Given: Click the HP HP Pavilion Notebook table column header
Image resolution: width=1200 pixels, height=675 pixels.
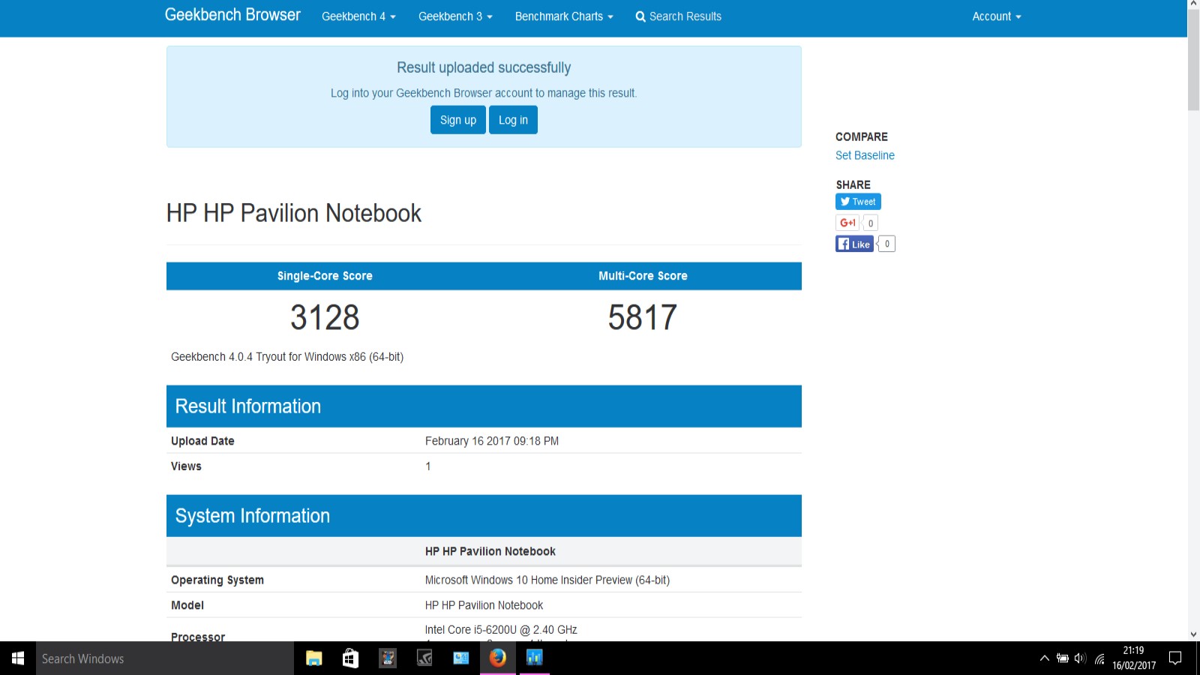Looking at the screenshot, I should point(490,551).
